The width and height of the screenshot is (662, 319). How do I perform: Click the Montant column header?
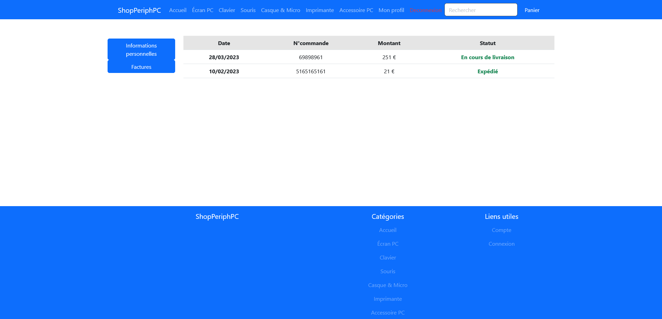pyautogui.click(x=389, y=43)
